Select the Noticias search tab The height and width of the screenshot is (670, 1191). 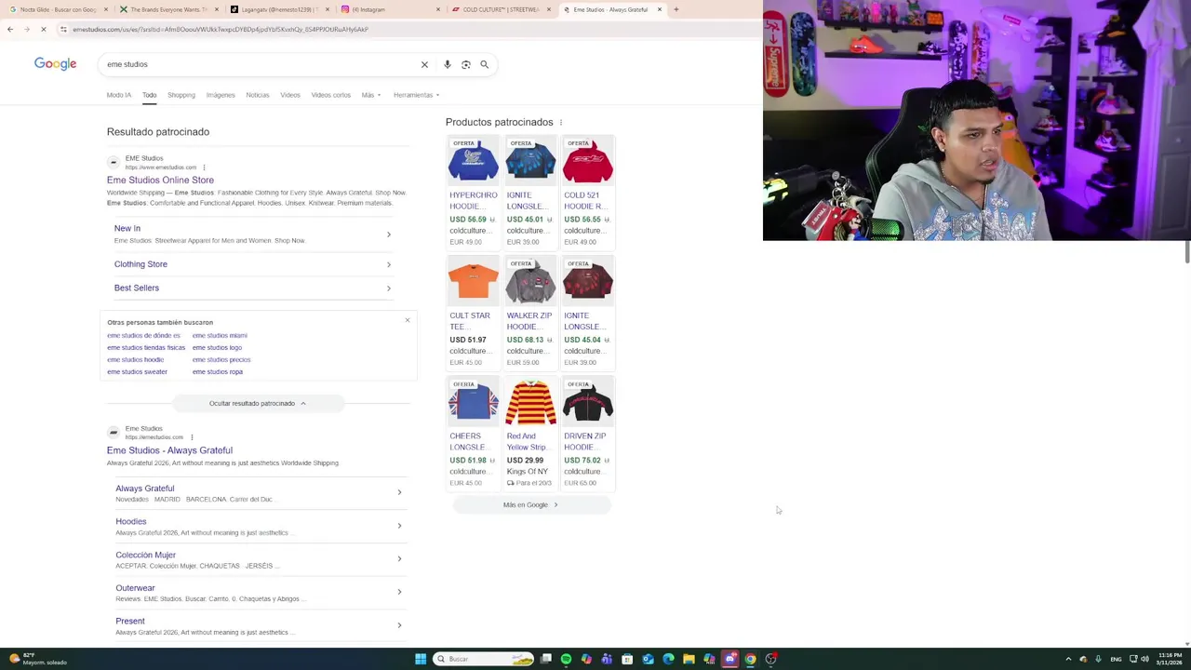pyautogui.click(x=258, y=95)
